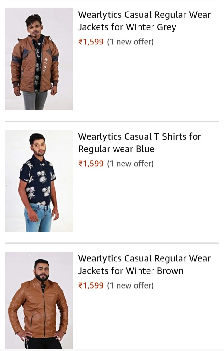Open the floral blue shirt product photo
224x351 pixels.
tap(39, 181)
